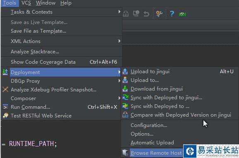Click the Compare with Deployed icon

point(125,115)
